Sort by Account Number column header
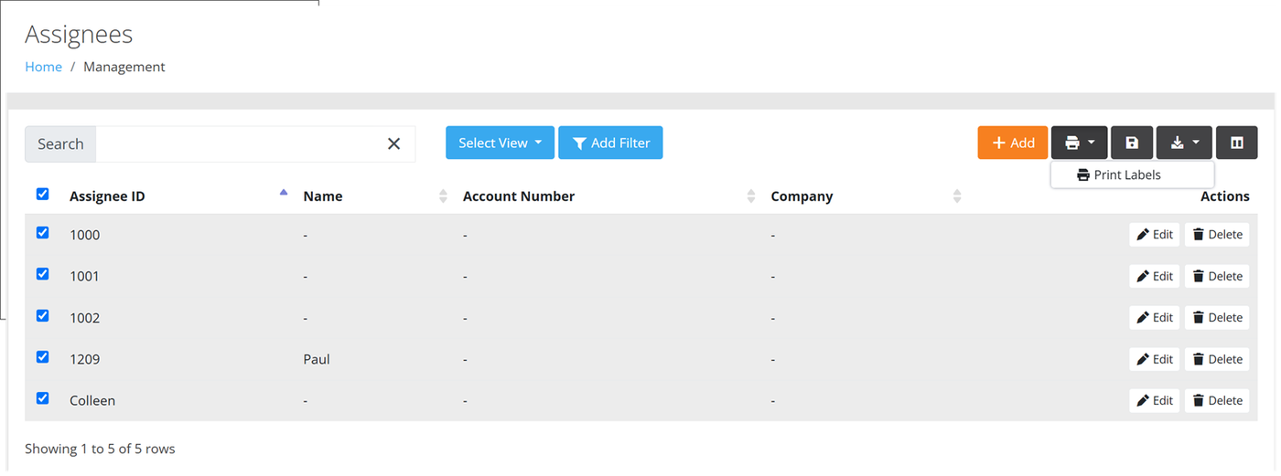Screen dimensions: 1281x476 pyautogui.click(x=519, y=196)
